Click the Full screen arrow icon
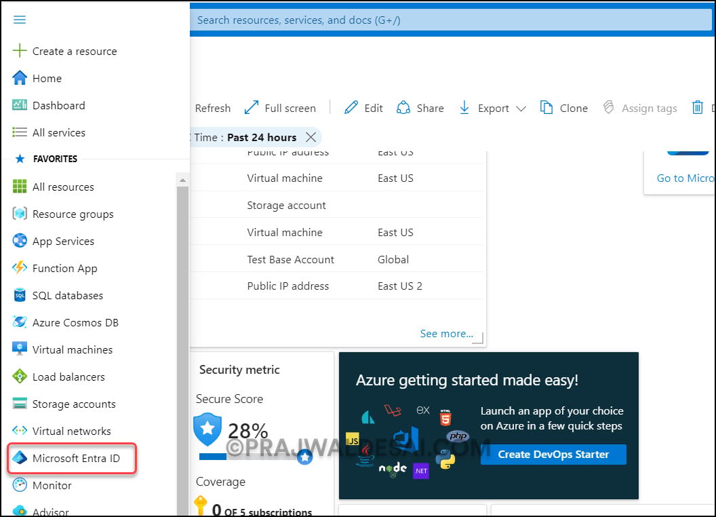 click(252, 108)
